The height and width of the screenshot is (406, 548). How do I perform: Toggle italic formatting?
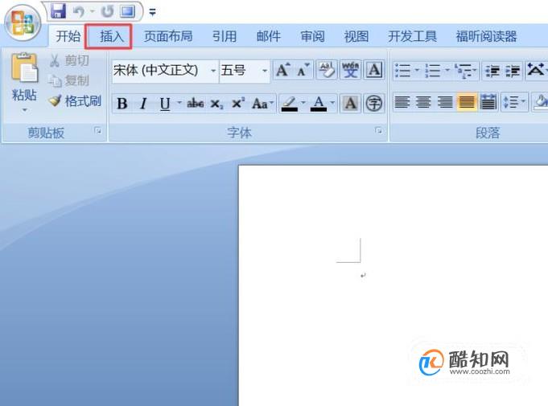143,104
